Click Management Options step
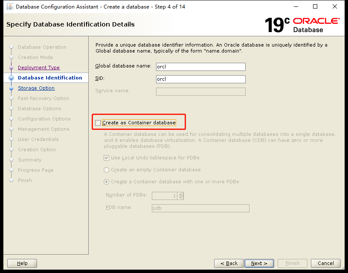The height and width of the screenshot is (273, 348). click(43, 129)
